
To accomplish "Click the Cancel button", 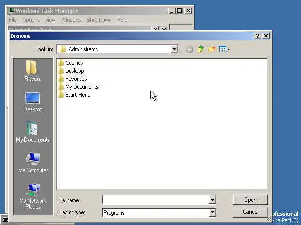I will (x=250, y=212).
